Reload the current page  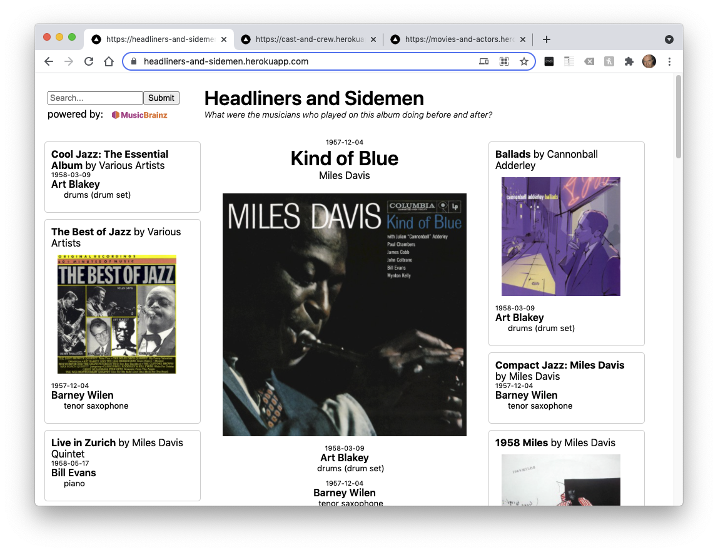89,61
